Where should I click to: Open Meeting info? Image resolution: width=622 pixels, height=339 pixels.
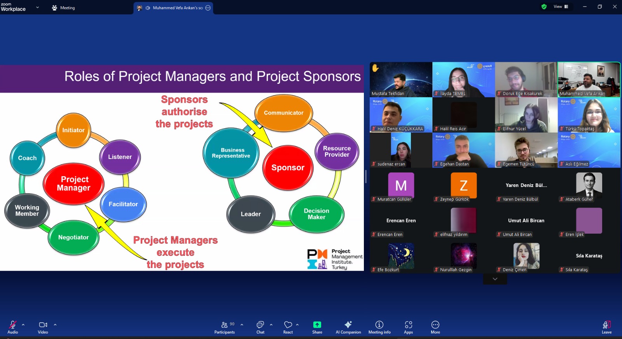379,327
